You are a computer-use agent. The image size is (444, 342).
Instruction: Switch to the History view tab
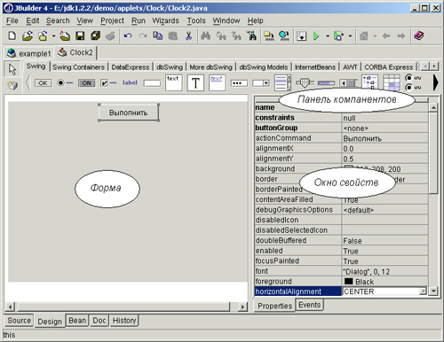pos(124,321)
